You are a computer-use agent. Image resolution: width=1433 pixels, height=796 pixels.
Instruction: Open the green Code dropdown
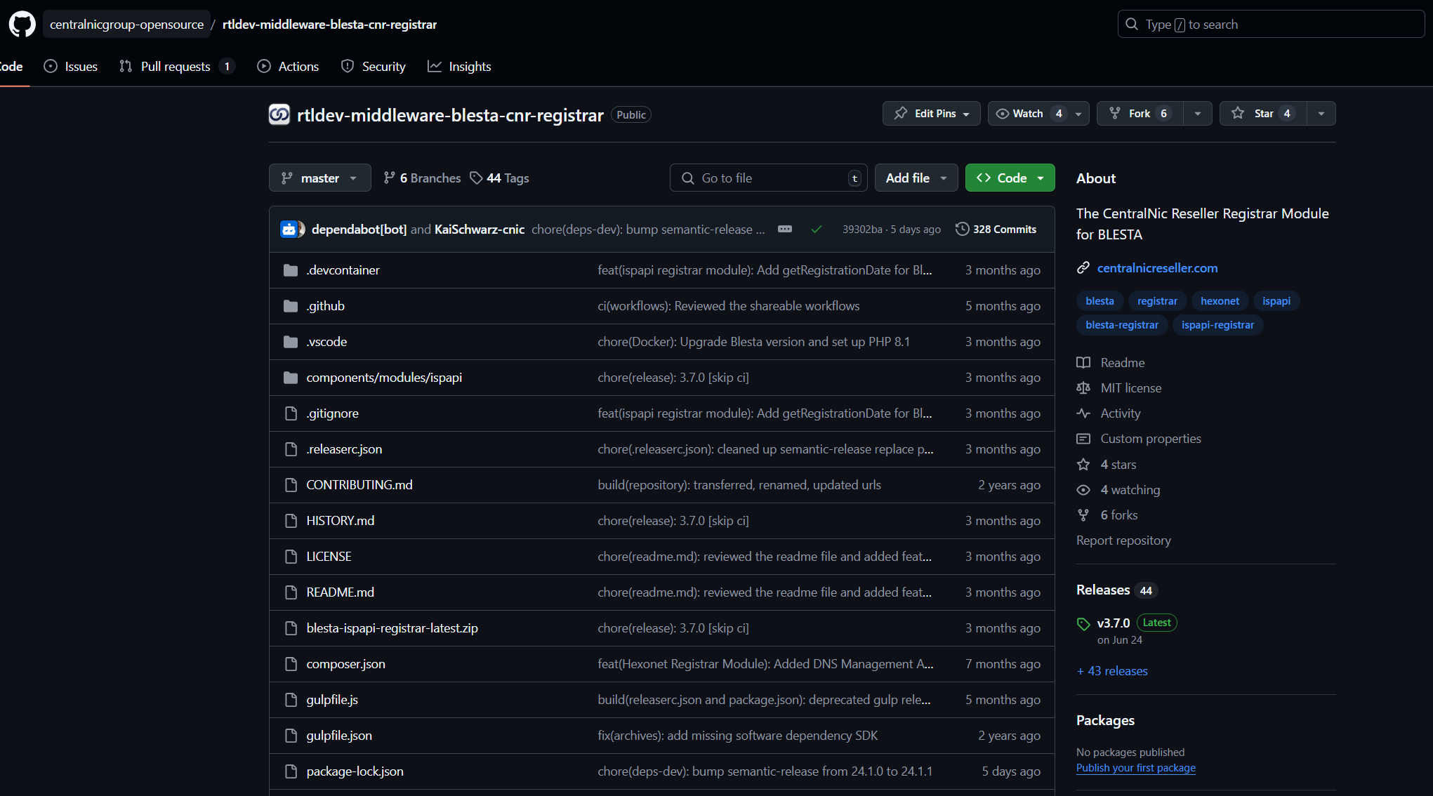(x=1010, y=178)
